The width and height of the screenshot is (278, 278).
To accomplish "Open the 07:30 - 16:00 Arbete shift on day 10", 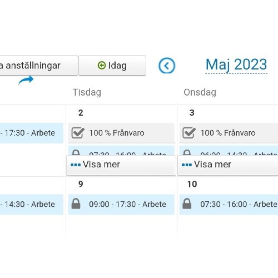I will click(x=229, y=205).
